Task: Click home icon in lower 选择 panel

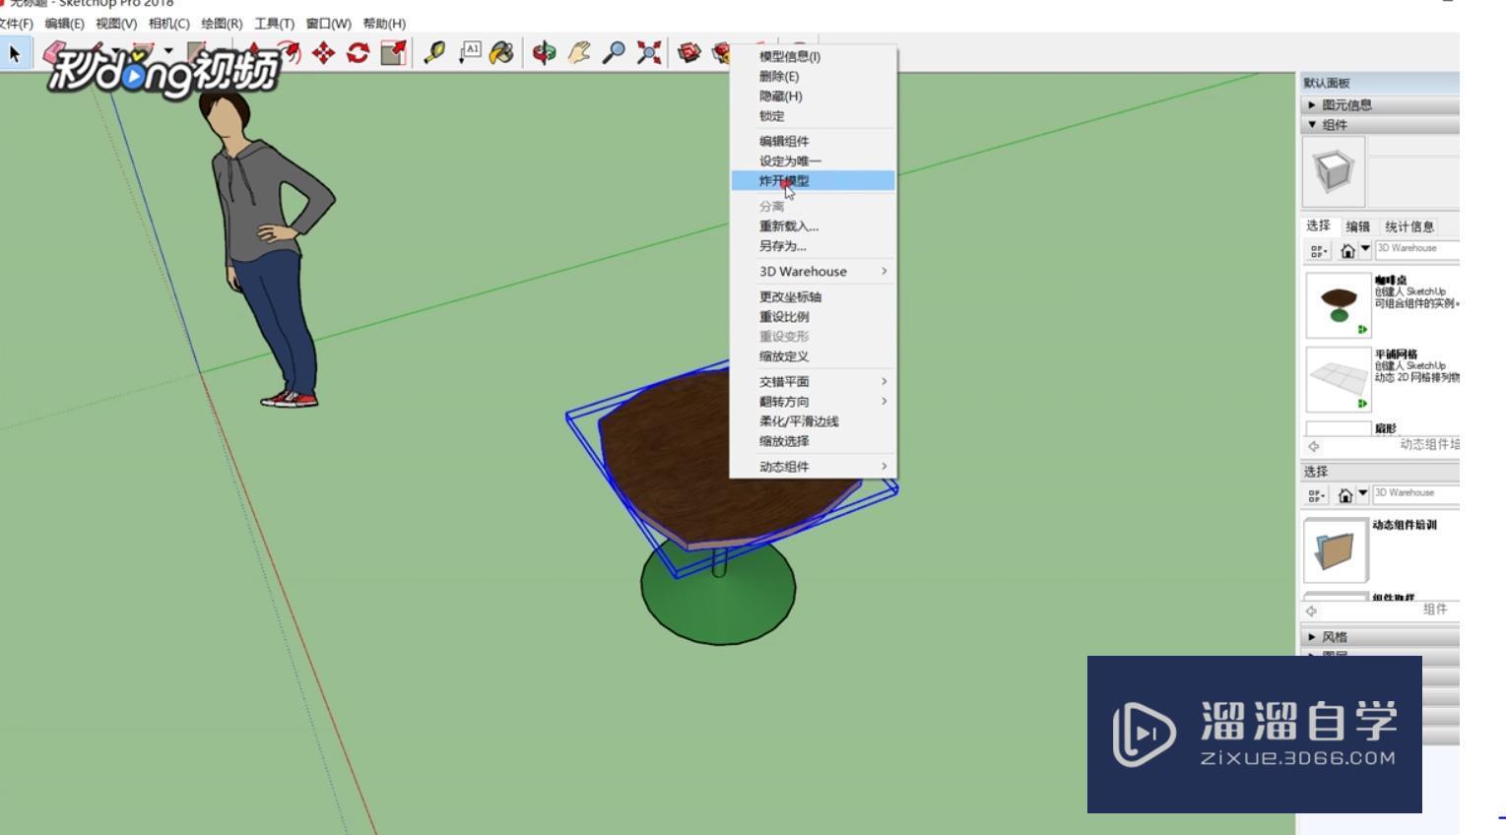Action: click(x=1345, y=494)
